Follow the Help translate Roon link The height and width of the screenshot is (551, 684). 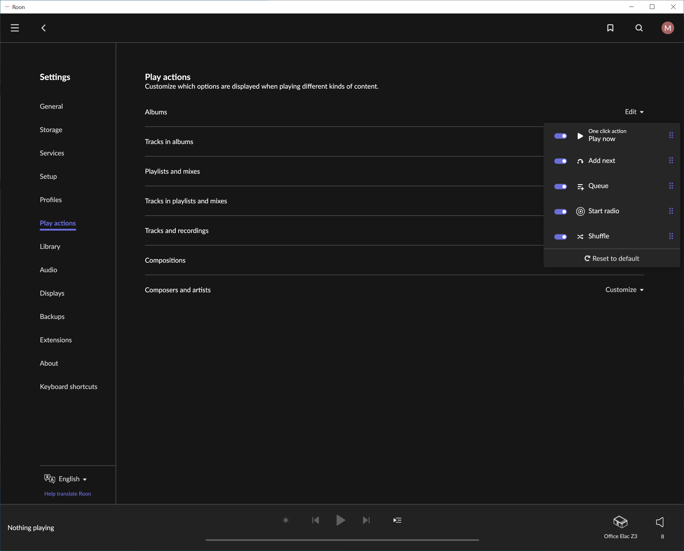click(x=68, y=494)
